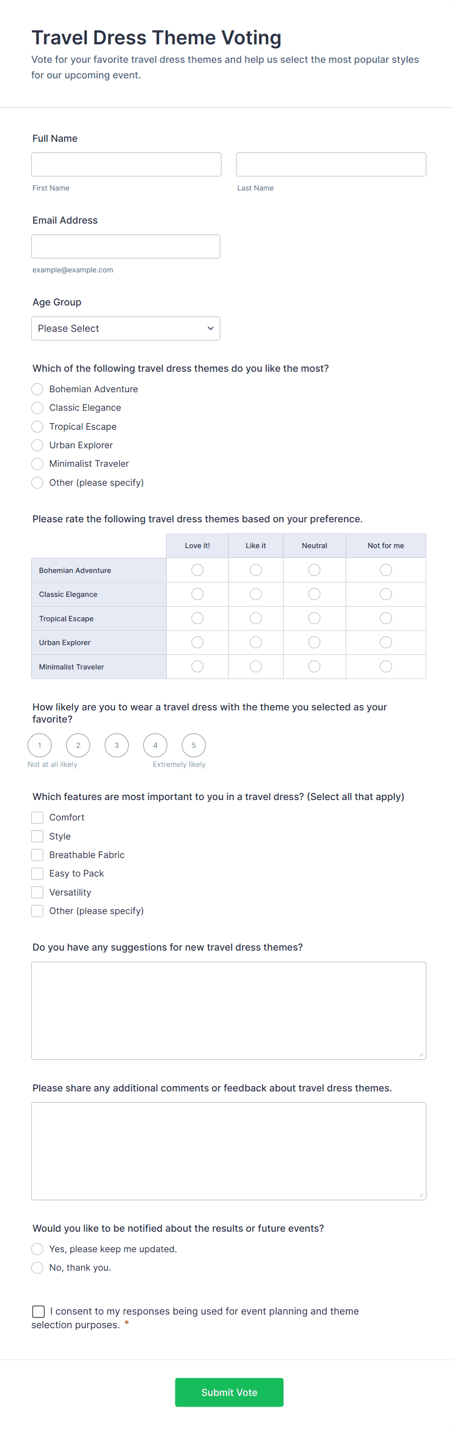Viewport: 453px width, 1431px height.
Task: Rate Bohemian Adventure as Love it!
Action: [197, 570]
